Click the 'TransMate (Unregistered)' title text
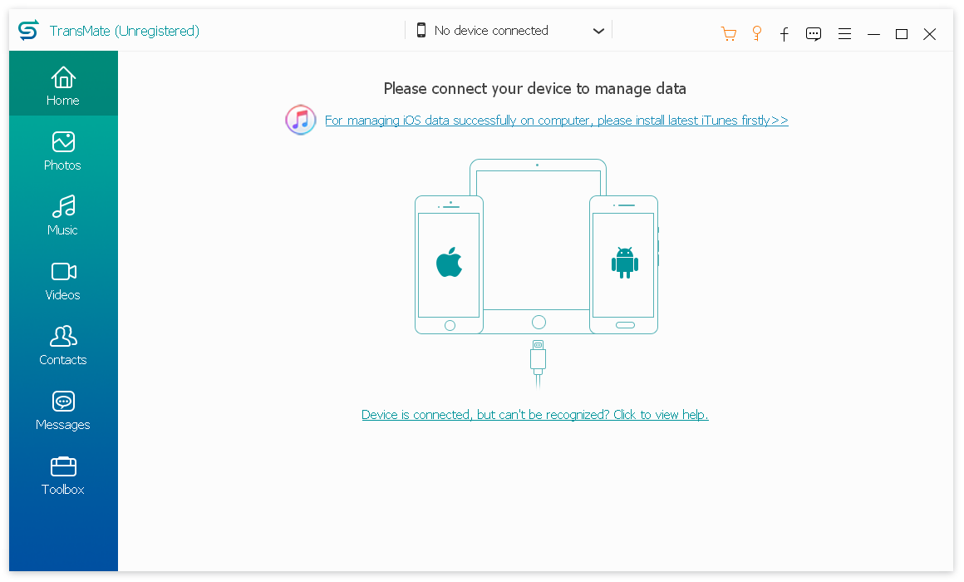Image resolution: width=964 pixels, height=582 pixels. point(124,31)
